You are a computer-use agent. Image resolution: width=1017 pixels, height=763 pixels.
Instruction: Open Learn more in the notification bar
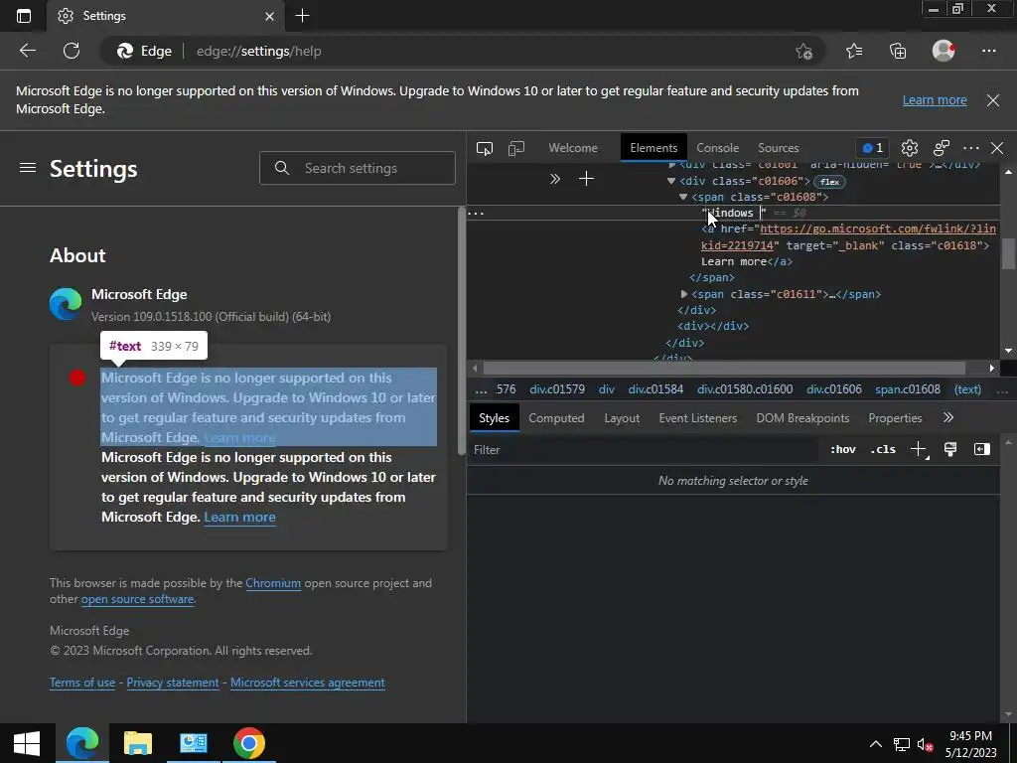point(934,100)
